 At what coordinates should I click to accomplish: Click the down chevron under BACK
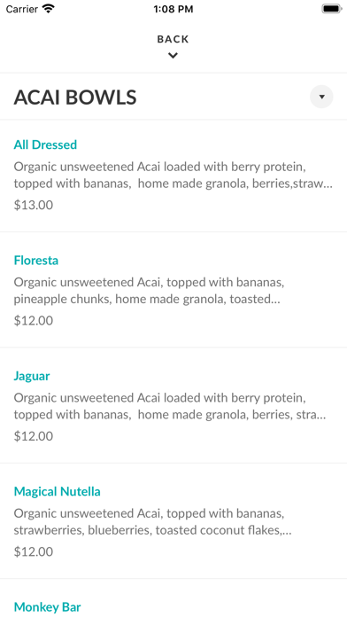click(173, 56)
